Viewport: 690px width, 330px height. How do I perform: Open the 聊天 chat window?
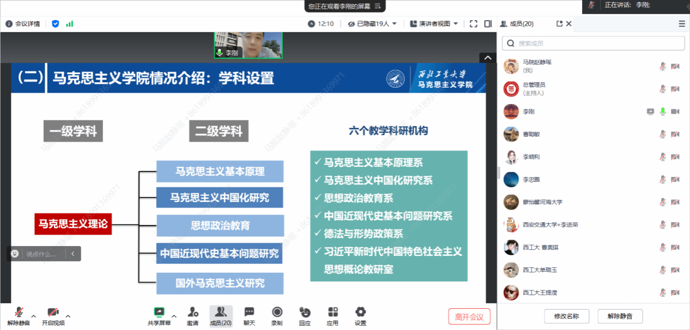coord(249,315)
